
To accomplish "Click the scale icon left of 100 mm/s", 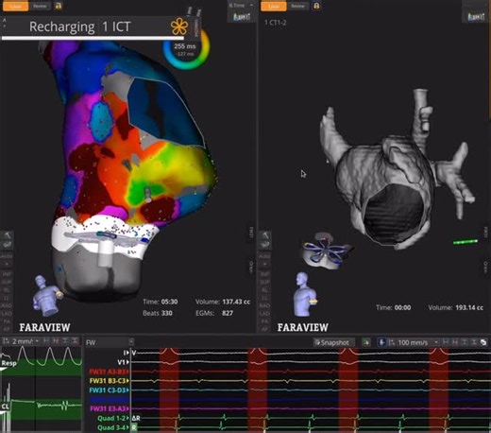I will [x=391, y=342].
